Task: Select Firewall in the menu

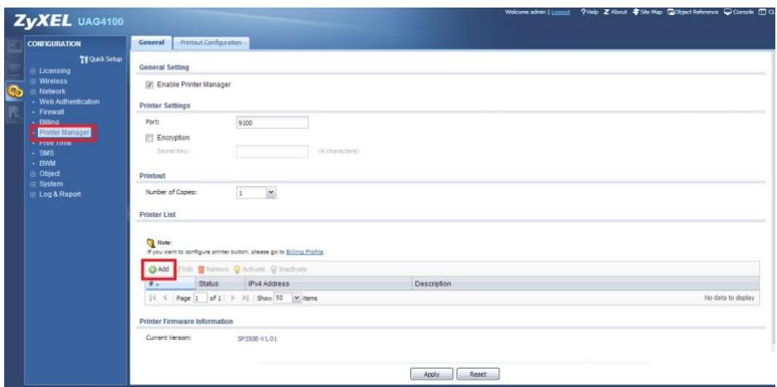Action: [x=51, y=112]
